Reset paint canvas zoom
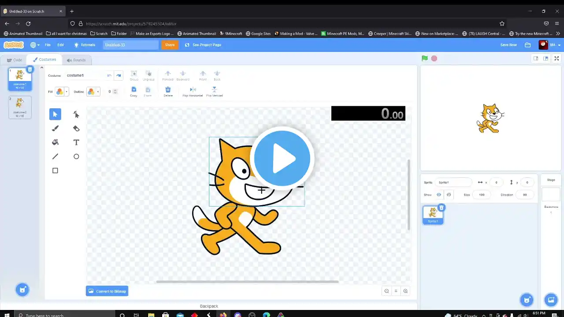The height and width of the screenshot is (317, 564). pos(396,291)
